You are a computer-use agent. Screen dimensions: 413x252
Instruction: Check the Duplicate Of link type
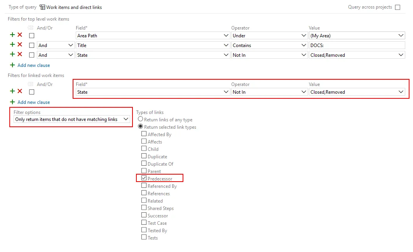144,163
